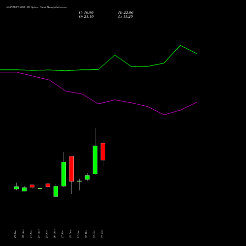This screenshot has width=246, height=246.
Task: Click the tall red candle for 28 Nov
Action: click(71, 169)
